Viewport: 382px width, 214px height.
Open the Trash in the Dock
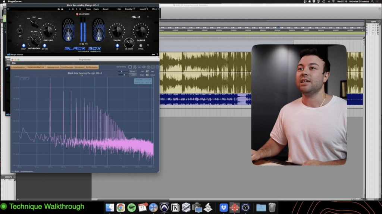pos(272,207)
